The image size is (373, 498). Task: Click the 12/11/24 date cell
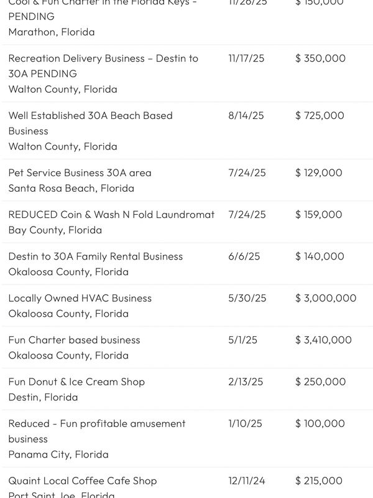pos(247,480)
